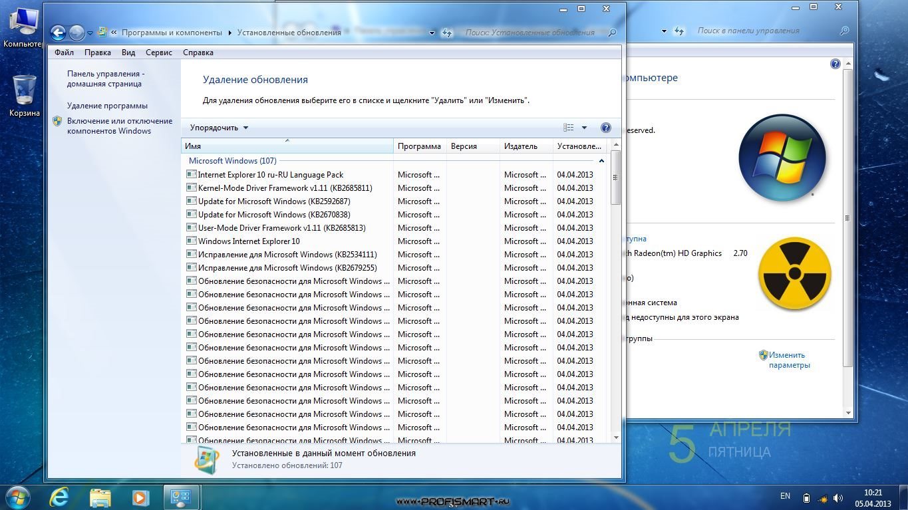Viewport: 908px width, 510px height.
Task: Select Исправление для Microsoft Windows (KB2534111)
Action: (395, 255)
